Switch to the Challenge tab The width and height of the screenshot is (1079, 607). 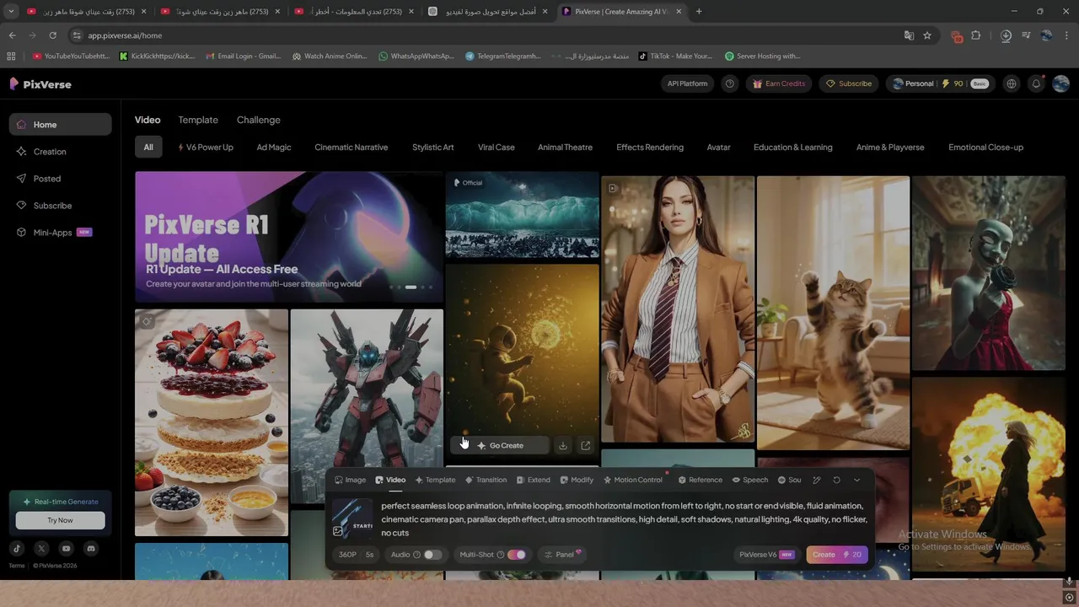(x=258, y=120)
